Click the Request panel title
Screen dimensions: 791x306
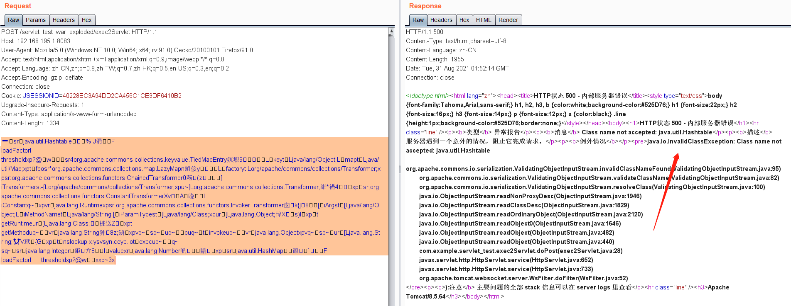coord(18,6)
